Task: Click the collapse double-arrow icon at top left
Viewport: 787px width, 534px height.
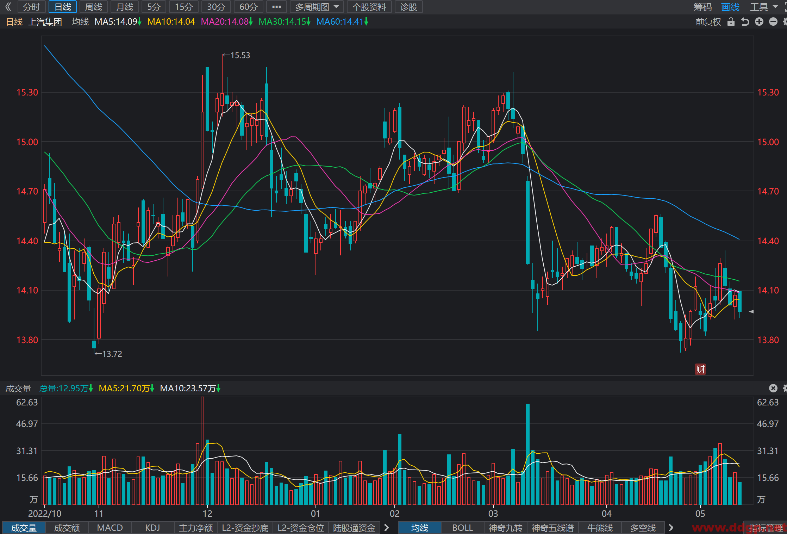Action: point(8,7)
